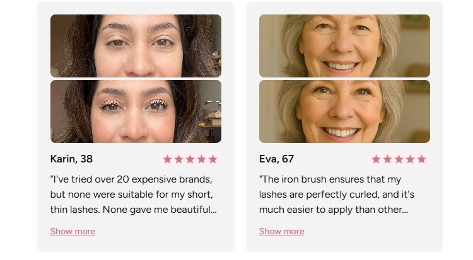This screenshot has height=260, width=473.
Task: Expand Eva's review with Show more
Action: click(281, 232)
